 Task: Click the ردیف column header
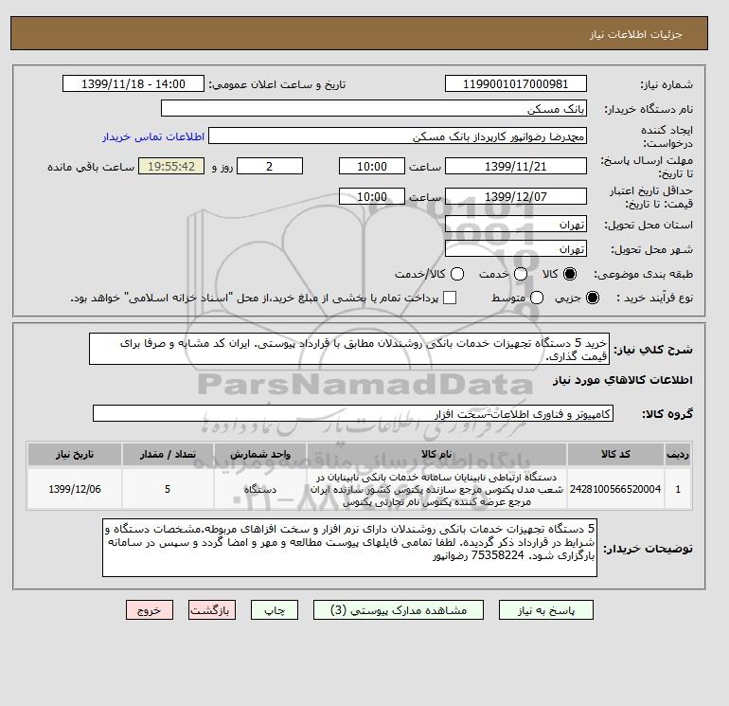coord(678,454)
